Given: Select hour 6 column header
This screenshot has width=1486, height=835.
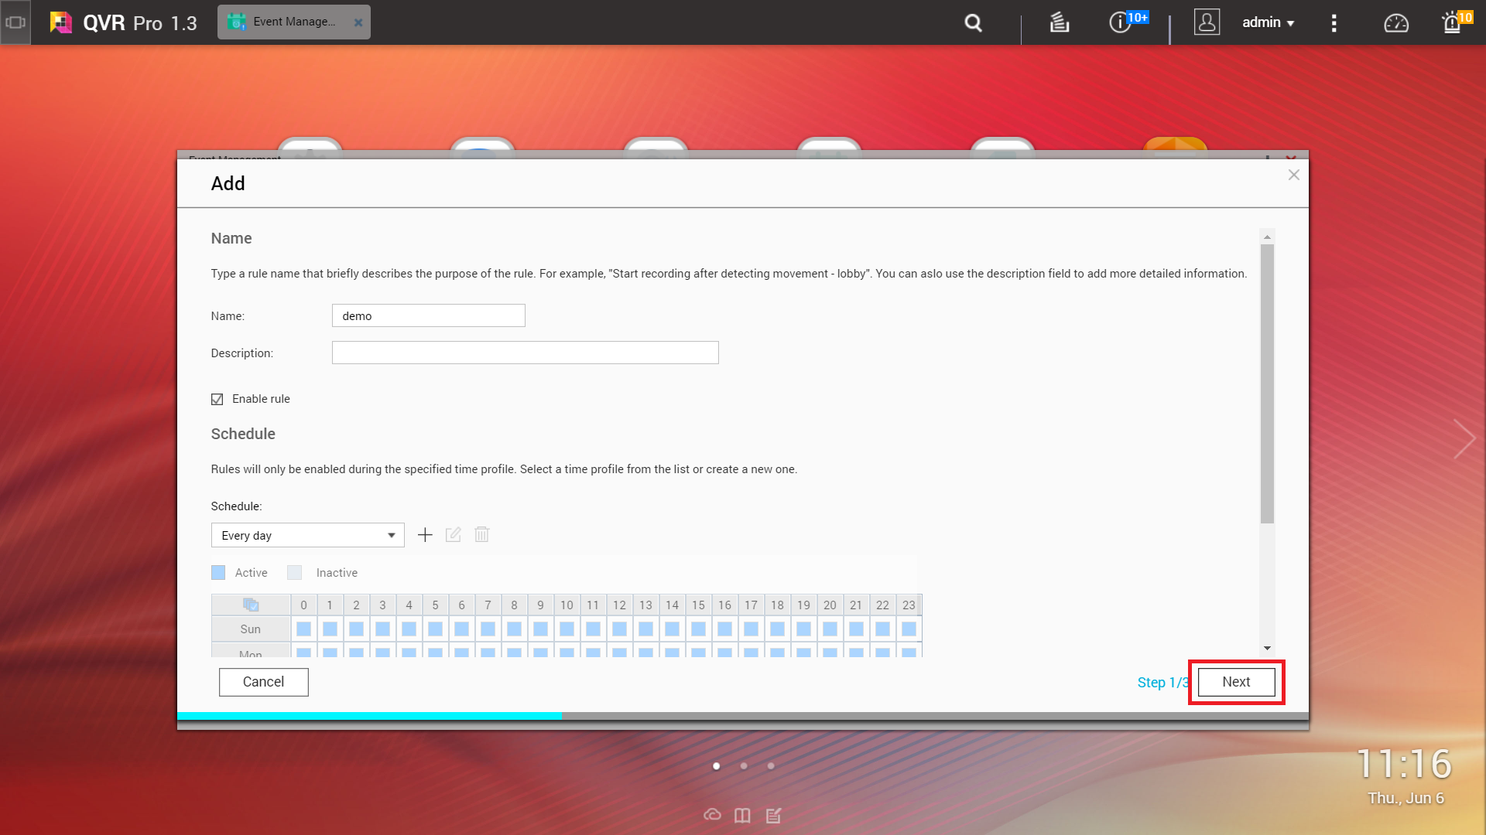Looking at the screenshot, I should point(461,605).
